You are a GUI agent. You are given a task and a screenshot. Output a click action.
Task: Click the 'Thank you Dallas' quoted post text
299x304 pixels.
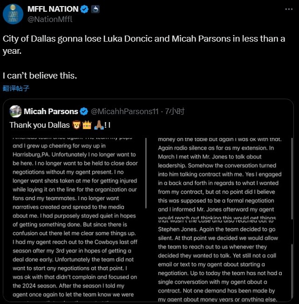[39, 125]
